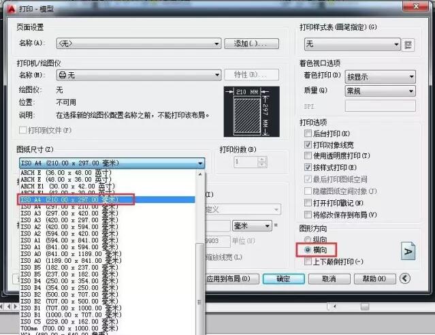Open the 毫米 units dropdown
The width and height of the screenshot is (435, 335).
pyautogui.click(x=252, y=226)
